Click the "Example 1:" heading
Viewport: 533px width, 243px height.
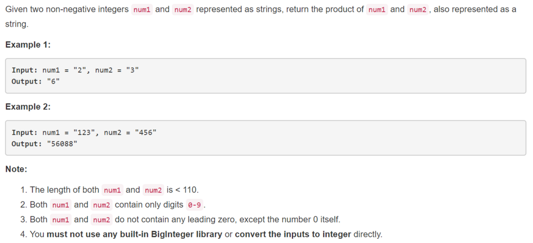[28, 45]
